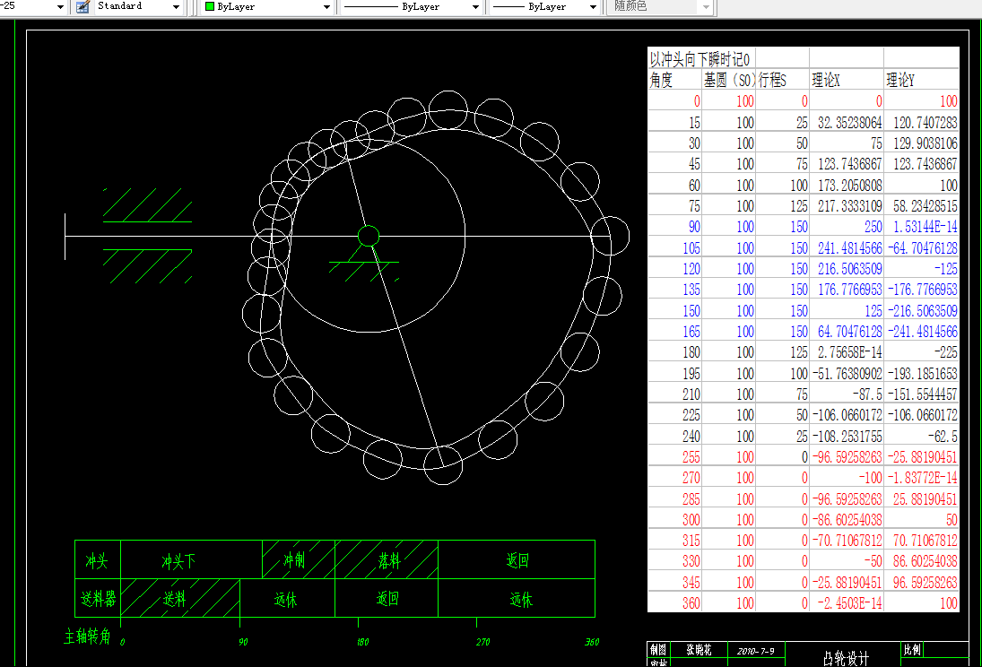Viewport: 982px width, 667px height.
Task: Click the hatched 送料 cell
Action: coord(179,599)
